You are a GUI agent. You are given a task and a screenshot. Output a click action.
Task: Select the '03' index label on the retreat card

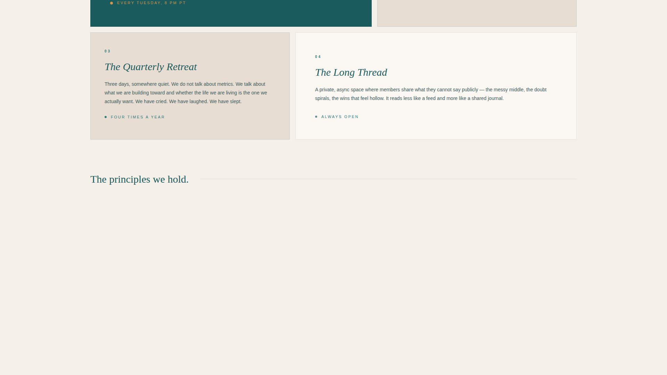click(x=108, y=51)
